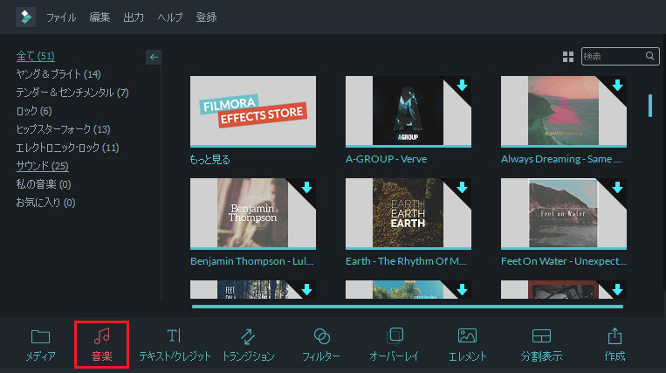Download the bottom-row red cover track
The width and height of the screenshot is (666, 373).
618,290
